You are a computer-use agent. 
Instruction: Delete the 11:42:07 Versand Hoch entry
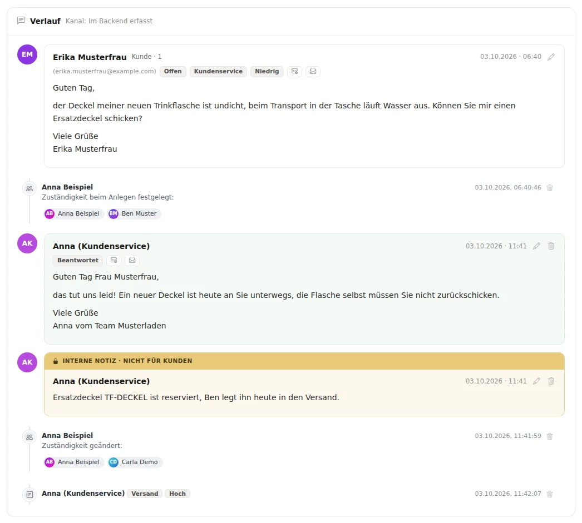[550, 494]
